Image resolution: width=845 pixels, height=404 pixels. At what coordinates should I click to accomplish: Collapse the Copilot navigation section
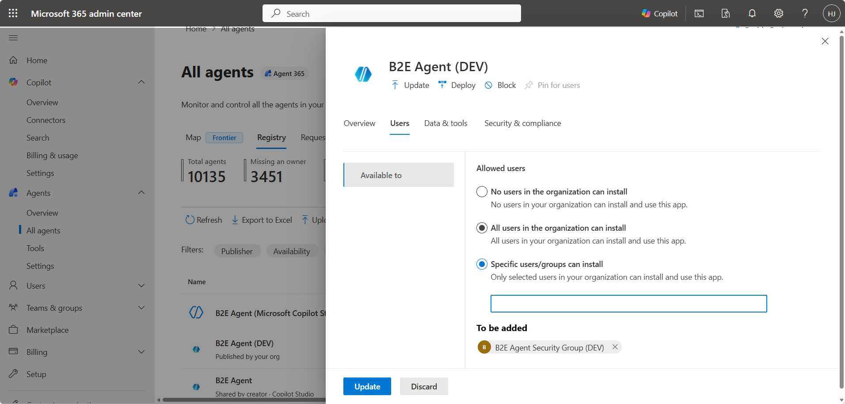[x=141, y=82]
